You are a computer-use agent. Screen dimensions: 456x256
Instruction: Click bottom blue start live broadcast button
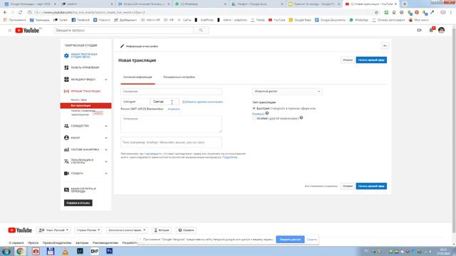tap(371, 186)
